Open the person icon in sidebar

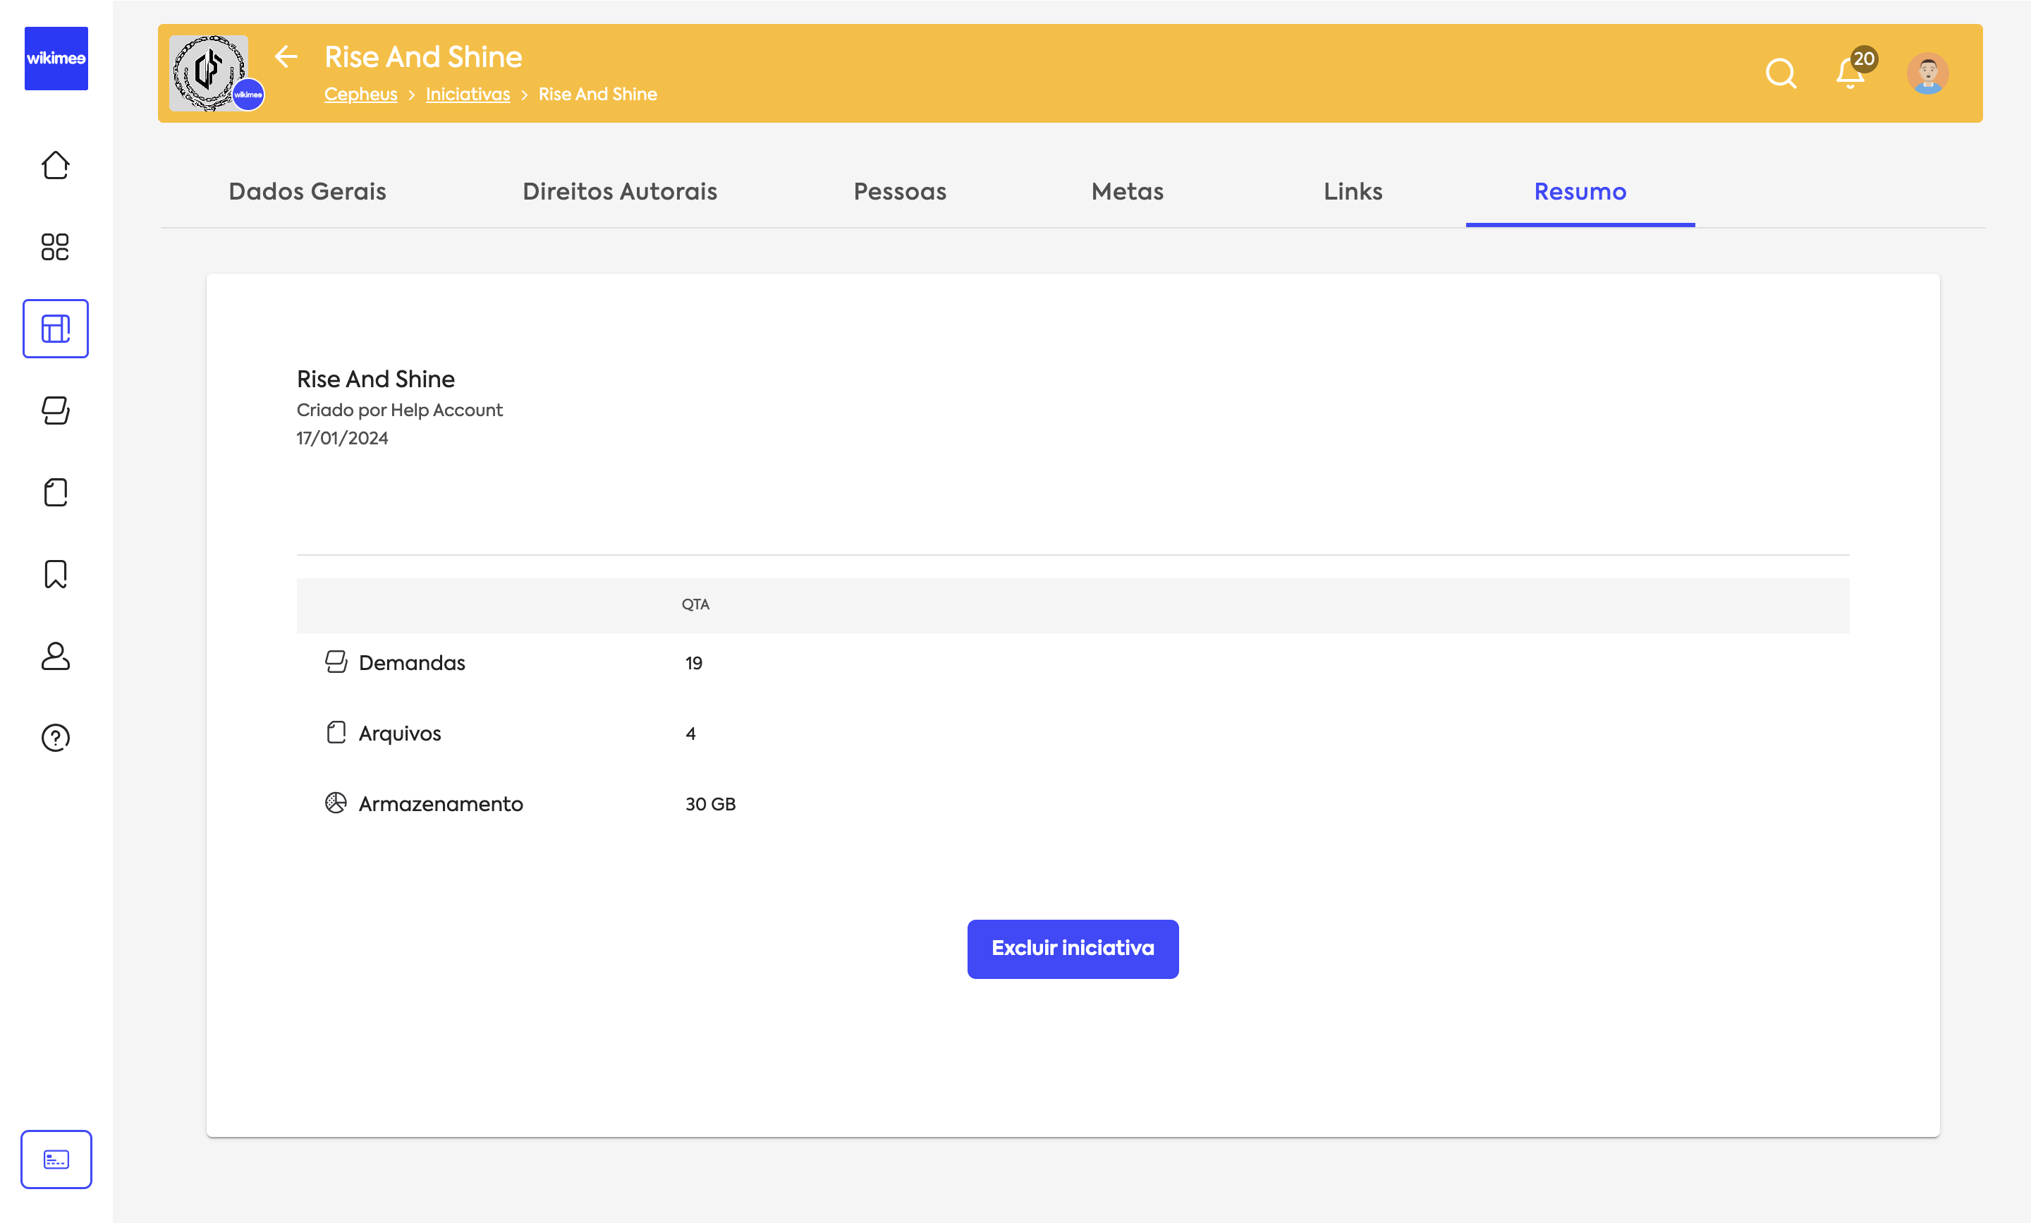coord(55,656)
